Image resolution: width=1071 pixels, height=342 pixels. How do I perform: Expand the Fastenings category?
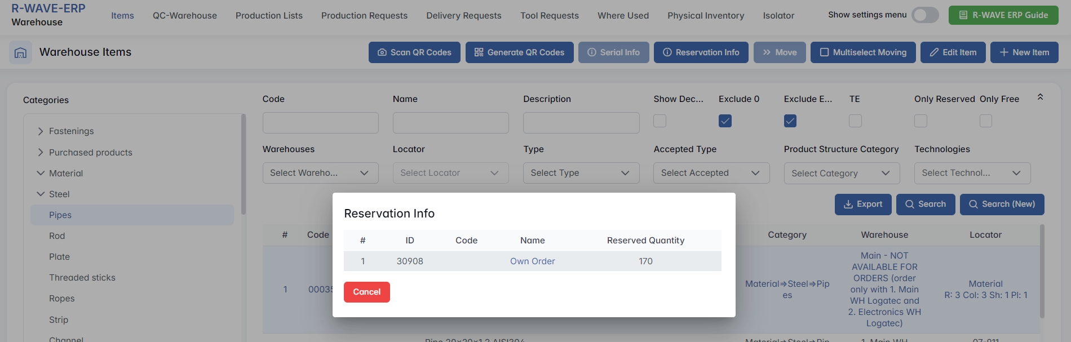[x=41, y=131]
